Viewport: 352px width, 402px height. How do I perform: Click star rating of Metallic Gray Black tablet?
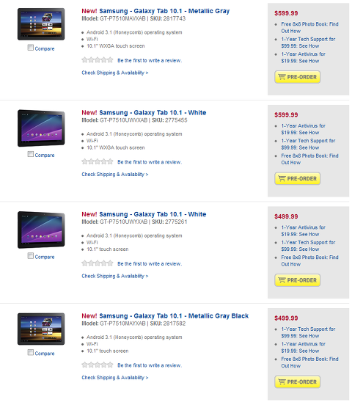(97, 365)
